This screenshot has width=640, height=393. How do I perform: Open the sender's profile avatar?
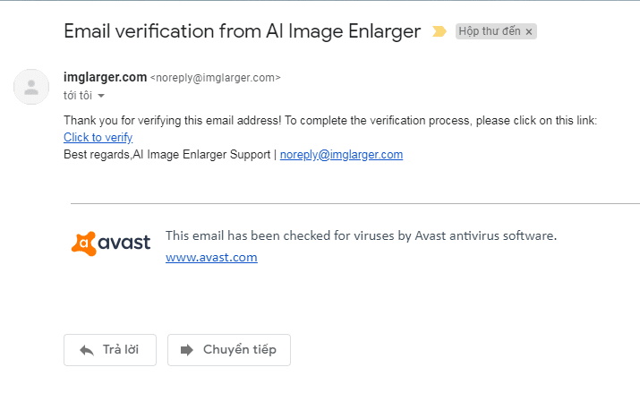31,87
